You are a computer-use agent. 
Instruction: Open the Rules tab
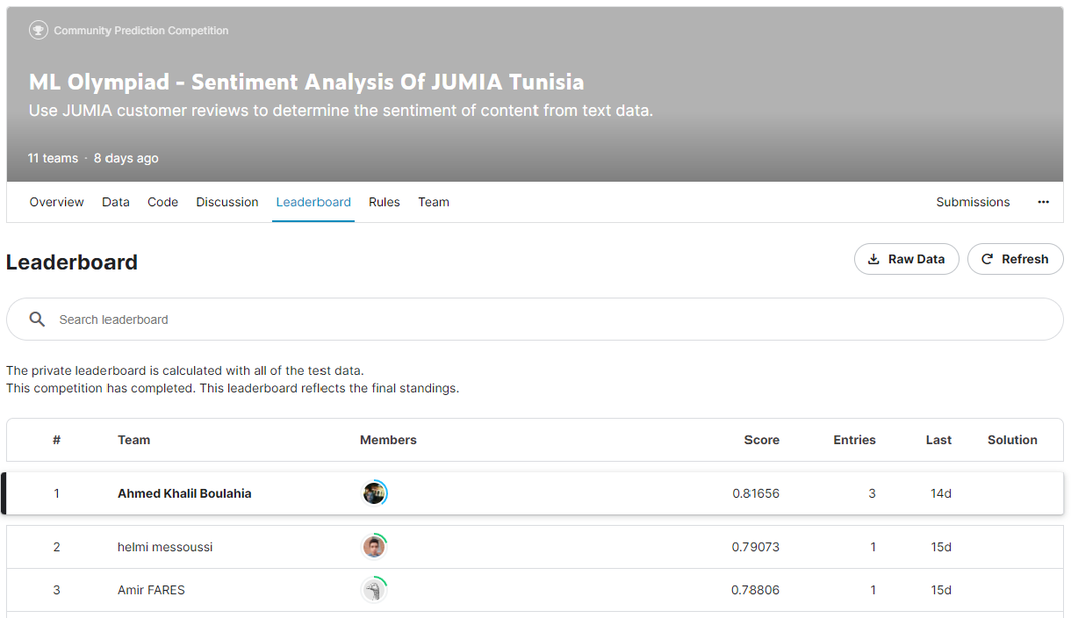[384, 202]
